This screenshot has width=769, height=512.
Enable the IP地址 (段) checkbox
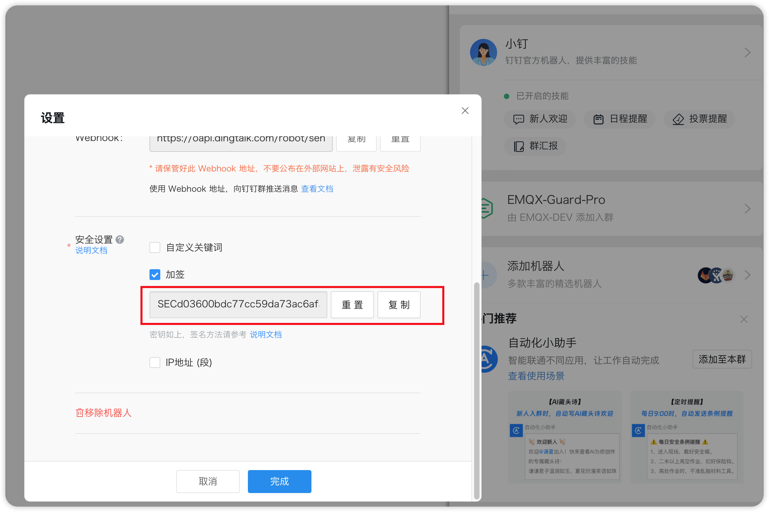pos(155,363)
